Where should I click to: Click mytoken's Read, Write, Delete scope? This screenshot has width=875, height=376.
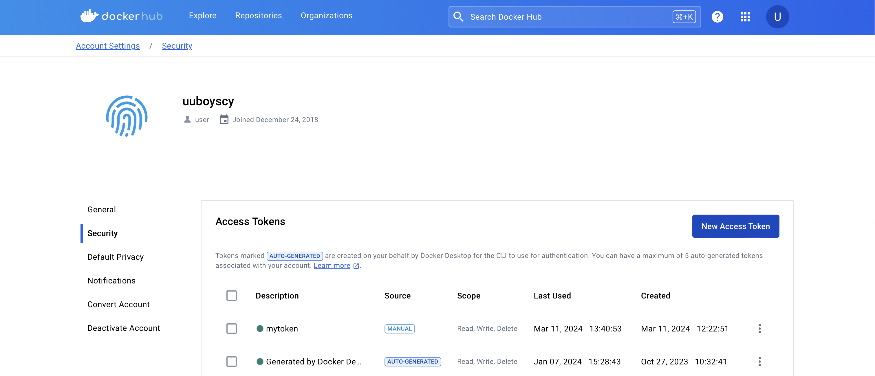[487, 329]
